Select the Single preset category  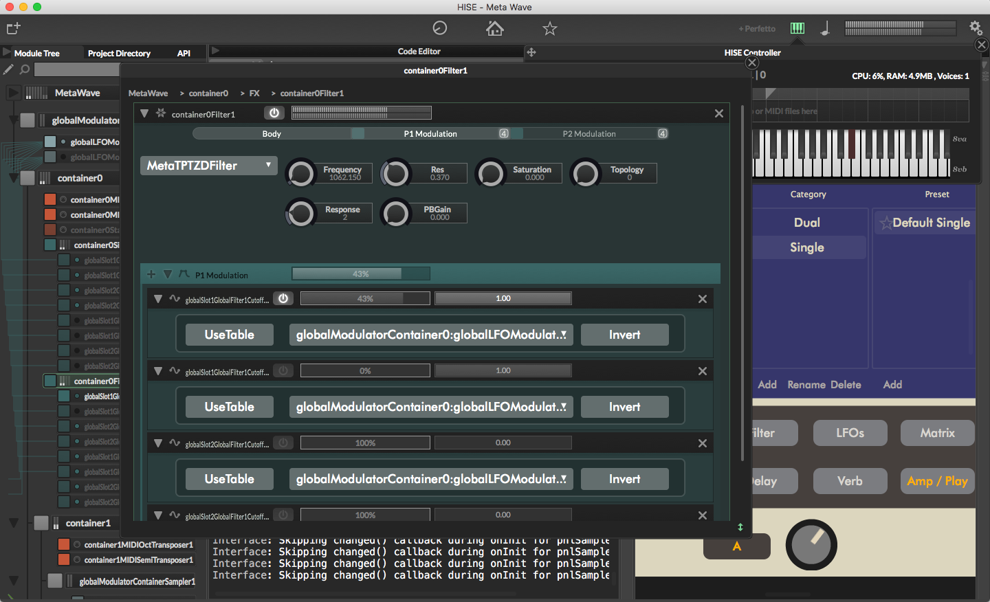point(807,247)
